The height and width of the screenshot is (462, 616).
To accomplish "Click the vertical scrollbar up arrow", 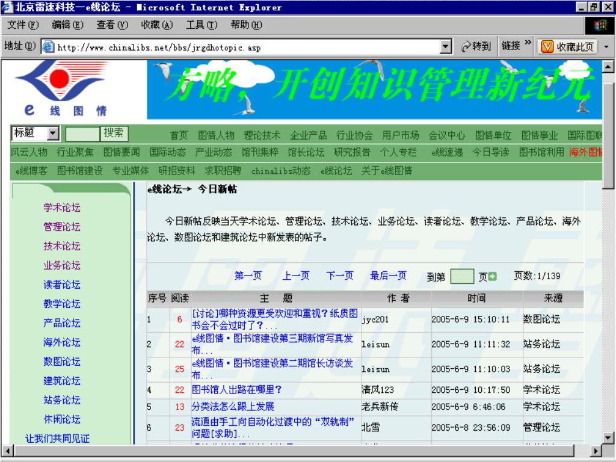I will point(608,66).
